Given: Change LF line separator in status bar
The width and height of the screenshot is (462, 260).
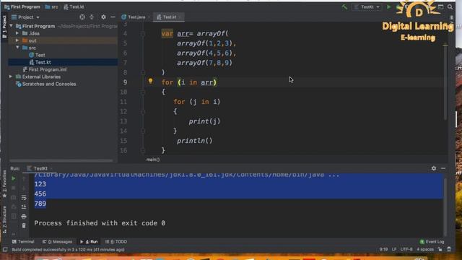Looking at the screenshot, I should (x=394, y=249).
